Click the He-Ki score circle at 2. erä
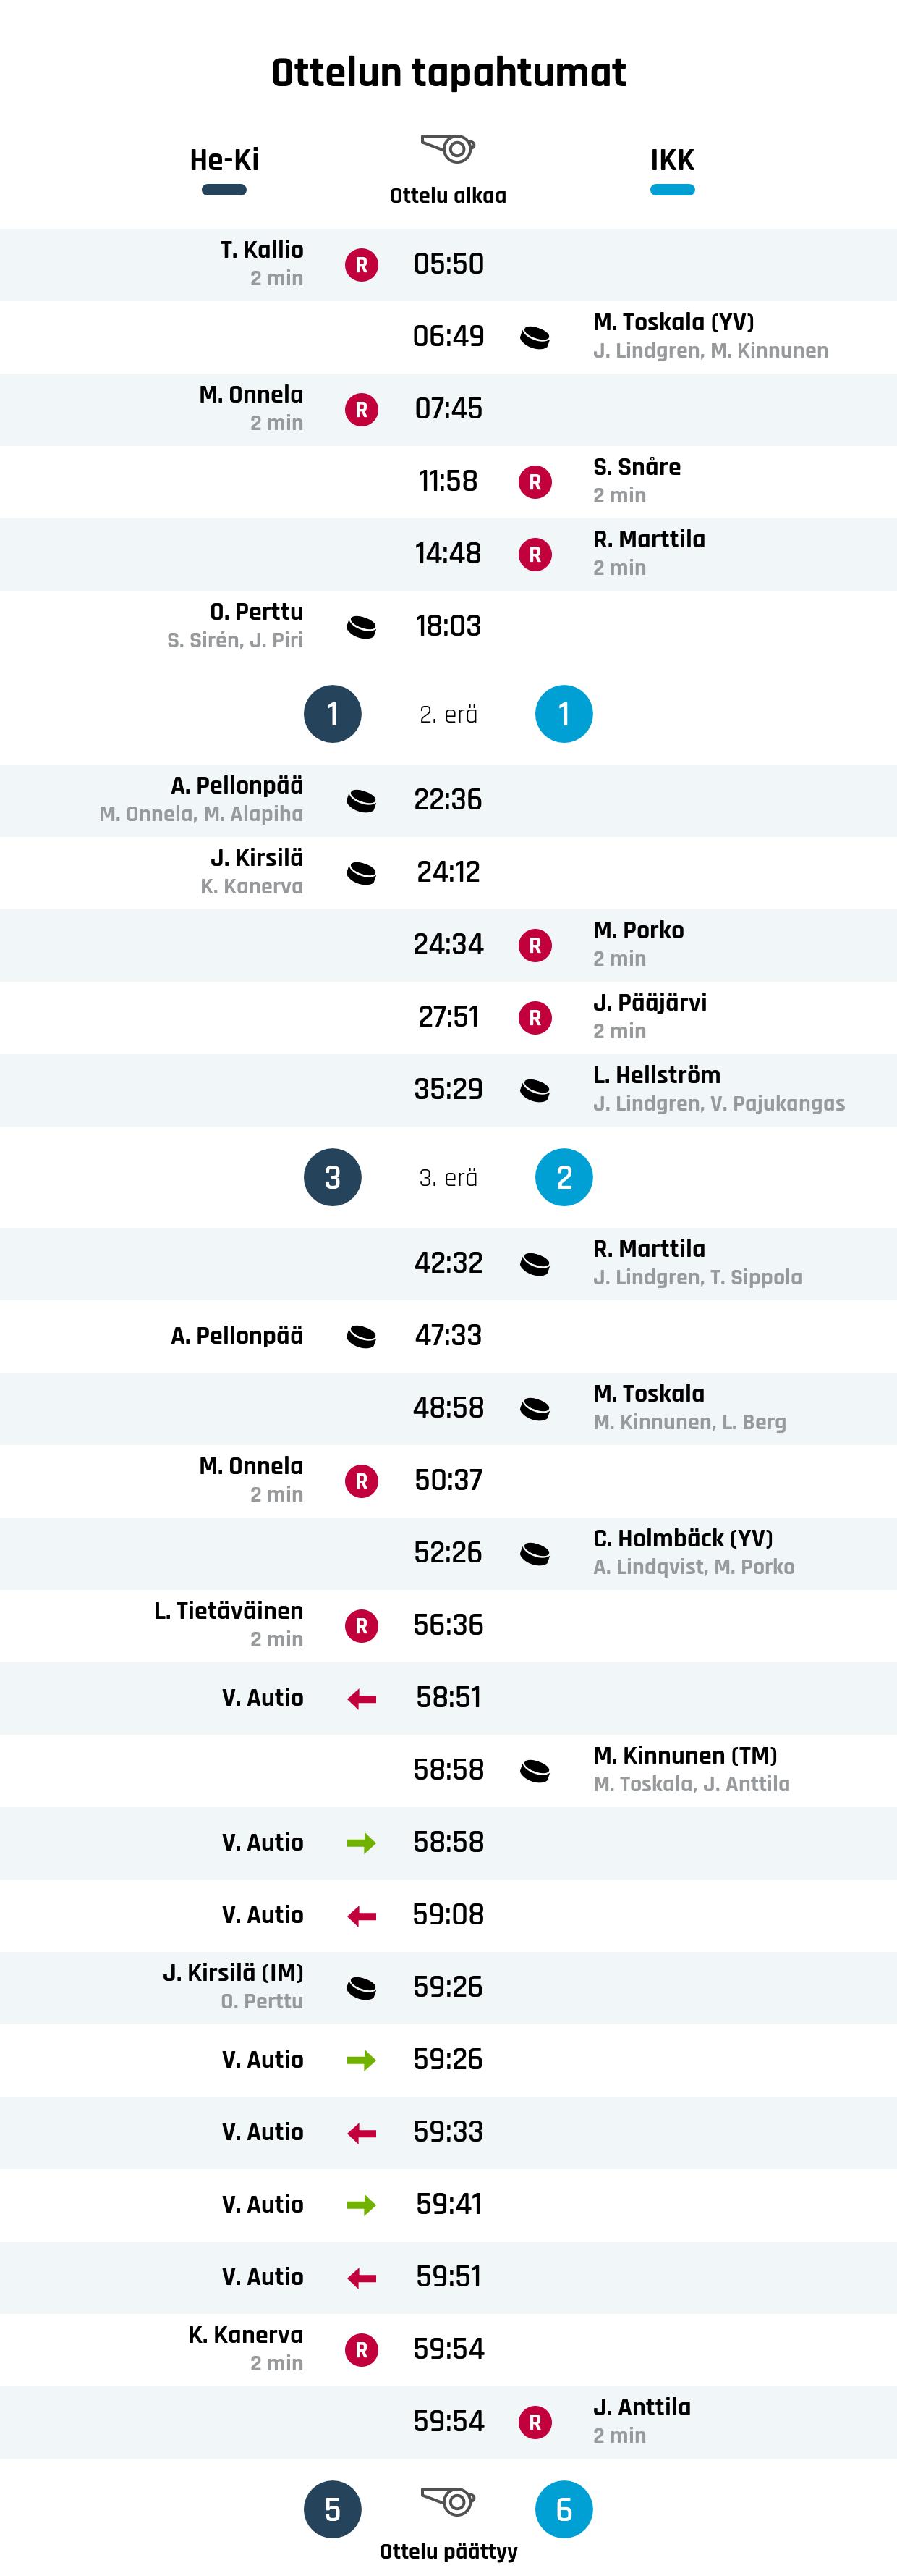897x2576 pixels. pyautogui.click(x=333, y=714)
